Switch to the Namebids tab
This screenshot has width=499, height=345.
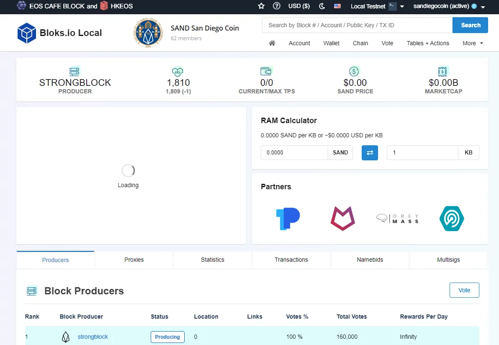[370, 260]
